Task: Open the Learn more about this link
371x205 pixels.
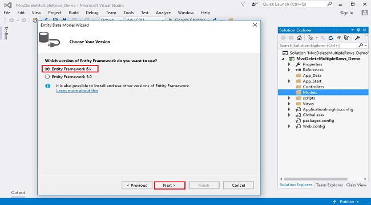Action: [x=77, y=91]
